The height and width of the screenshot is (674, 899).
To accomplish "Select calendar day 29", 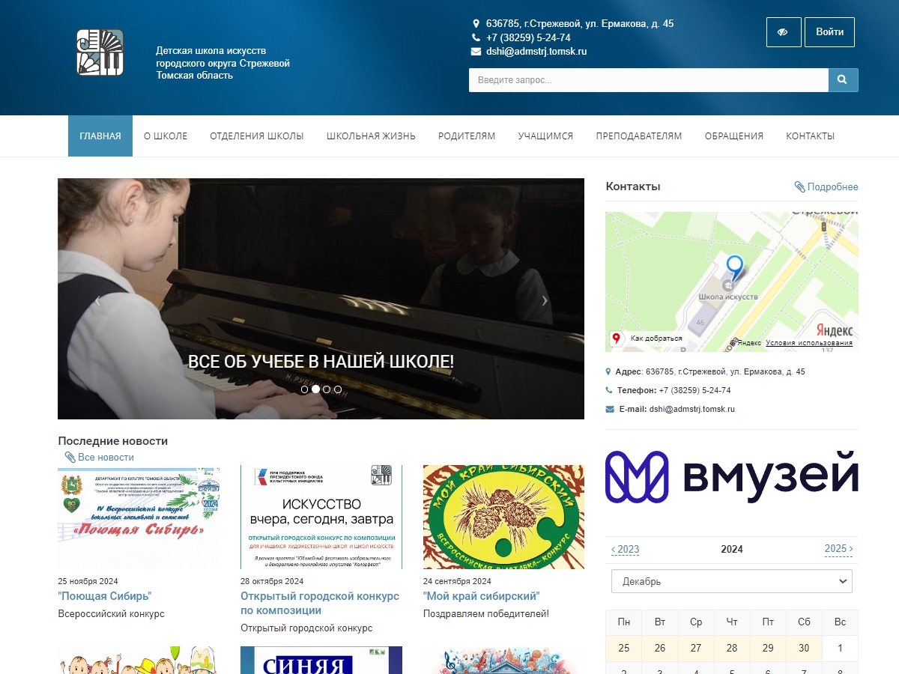I will point(768,649).
